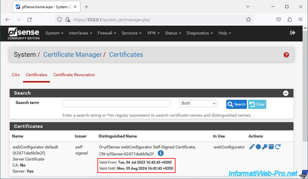Follow the Certificates breadcrumb link
Screen dimensions: 308x179
coord(126,54)
